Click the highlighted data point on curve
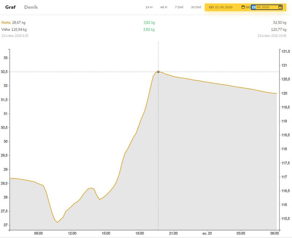Viewport: 292px width, 238px height. pyautogui.click(x=158, y=72)
